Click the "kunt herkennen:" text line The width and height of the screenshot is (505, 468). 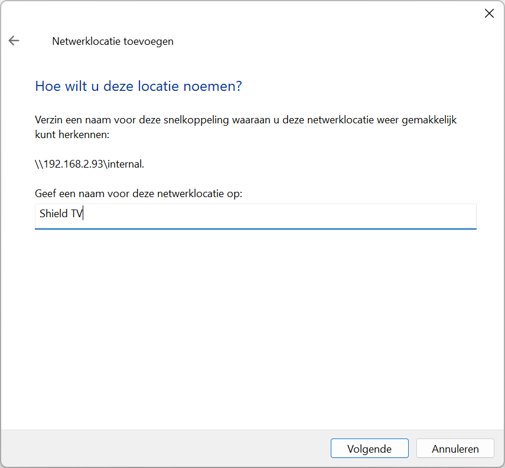pyautogui.click(x=73, y=135)
